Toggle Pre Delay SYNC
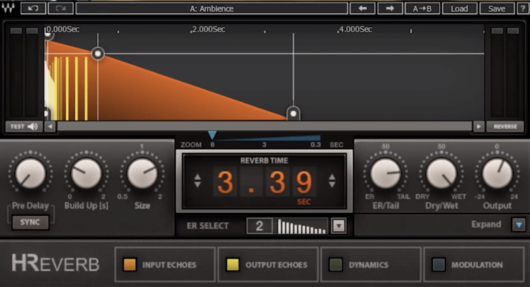Viewport: 530px width, 287px height. [x=30, y=222]
